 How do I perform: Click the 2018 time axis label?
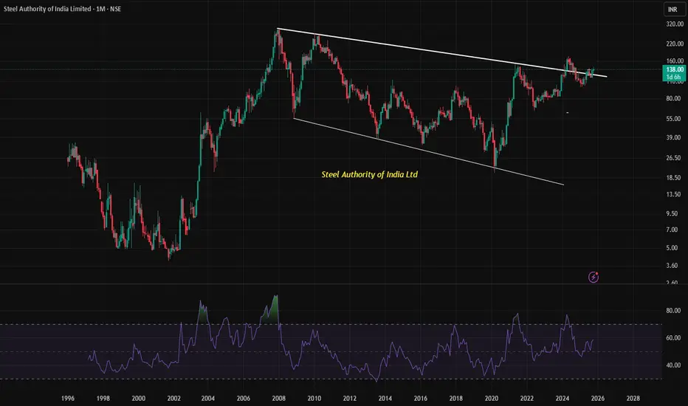pos(456,399)
